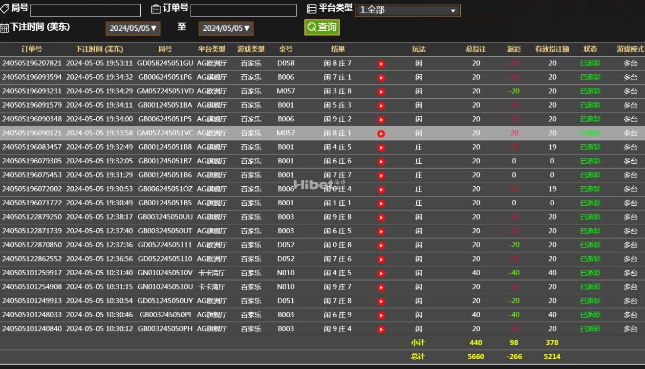Play replay for order 240505122879250
The height and width of the screenshot is (369, 645).
click(381, 217)
